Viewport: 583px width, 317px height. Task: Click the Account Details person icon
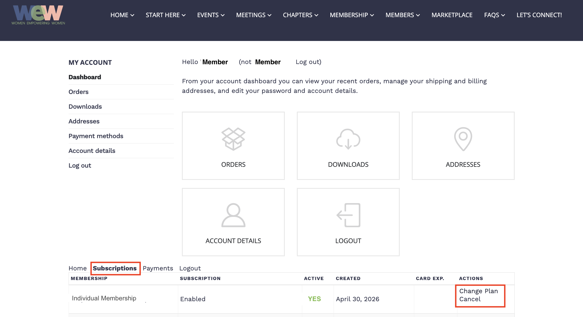[x=233, y=215]
